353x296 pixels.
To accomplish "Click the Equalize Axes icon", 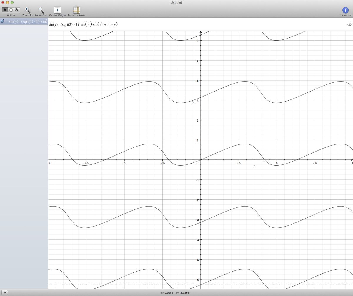I will 76,10.
